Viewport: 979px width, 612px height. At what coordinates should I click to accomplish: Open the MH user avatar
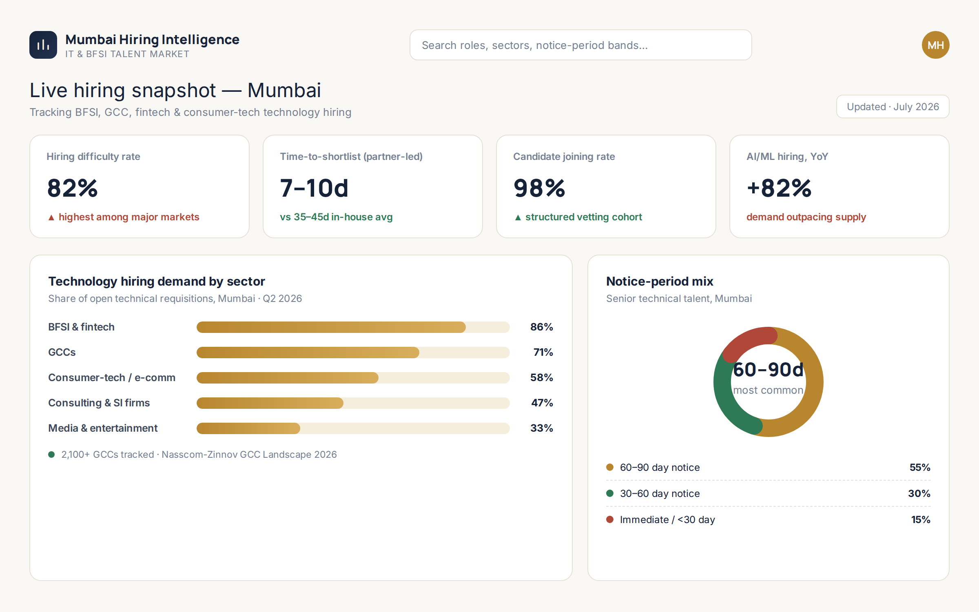pos(935,45)
